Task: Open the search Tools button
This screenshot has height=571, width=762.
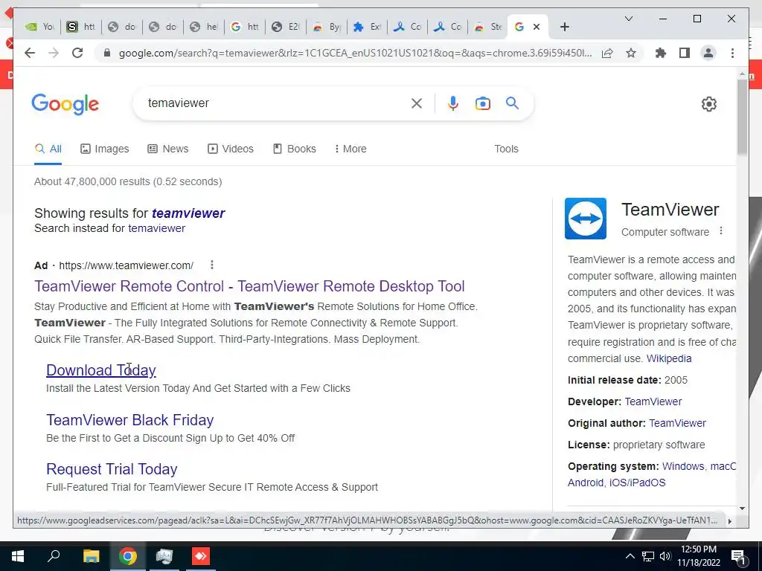Action: tap(506, 149)
